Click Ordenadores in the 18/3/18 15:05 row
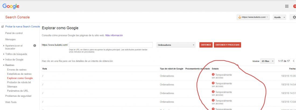 (x=167, y=76)
